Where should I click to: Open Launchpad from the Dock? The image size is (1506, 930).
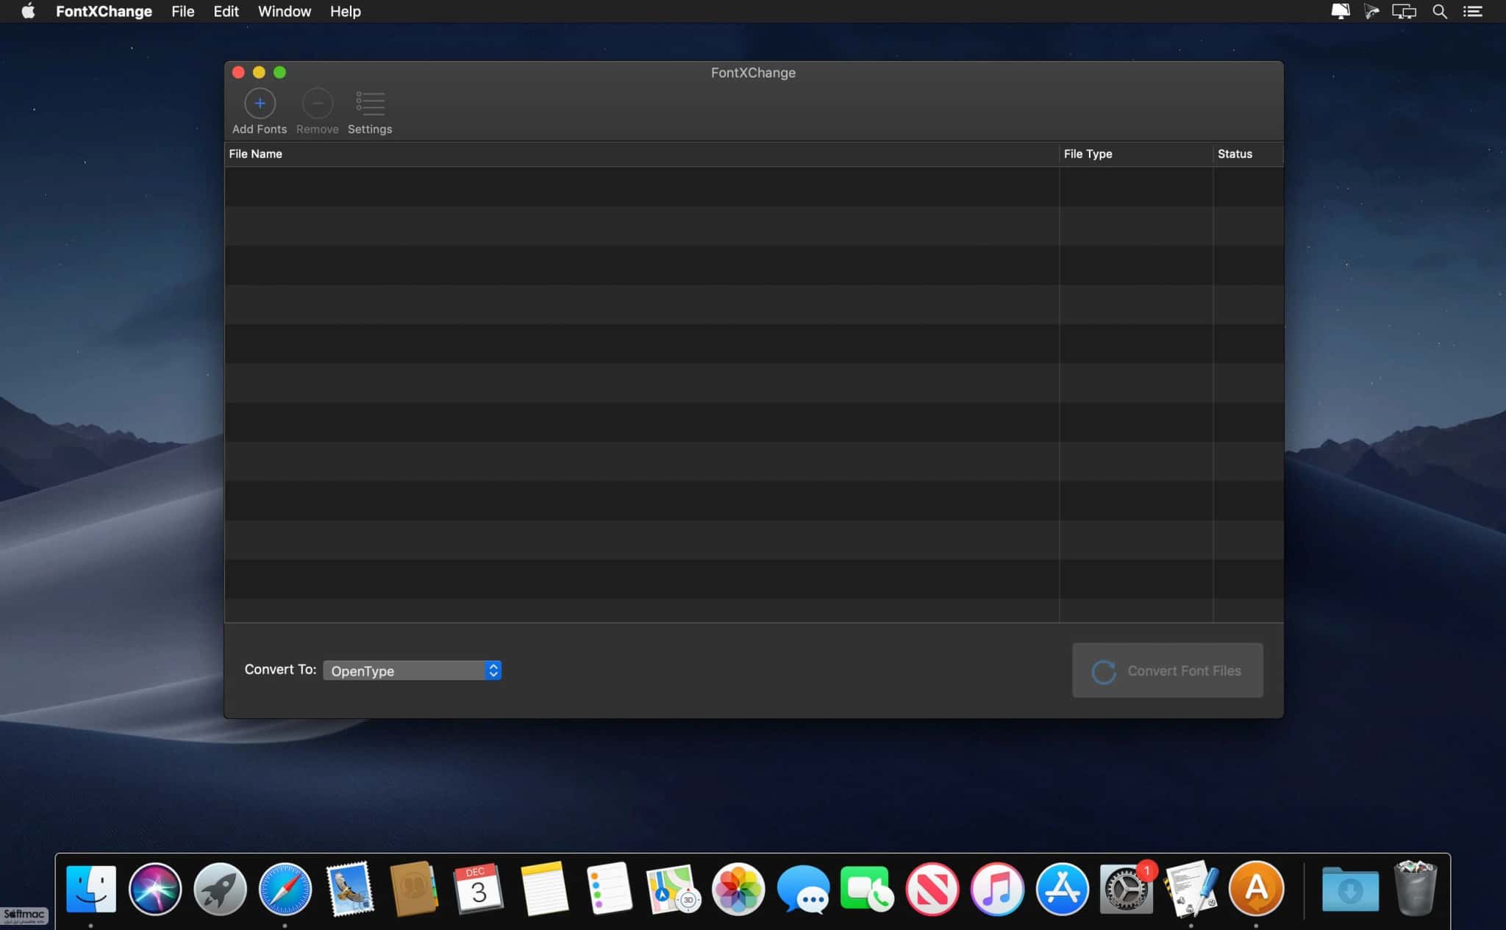click(220, 889)
